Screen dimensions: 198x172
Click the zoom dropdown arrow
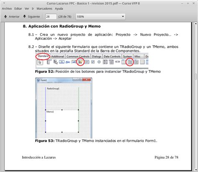123,16
